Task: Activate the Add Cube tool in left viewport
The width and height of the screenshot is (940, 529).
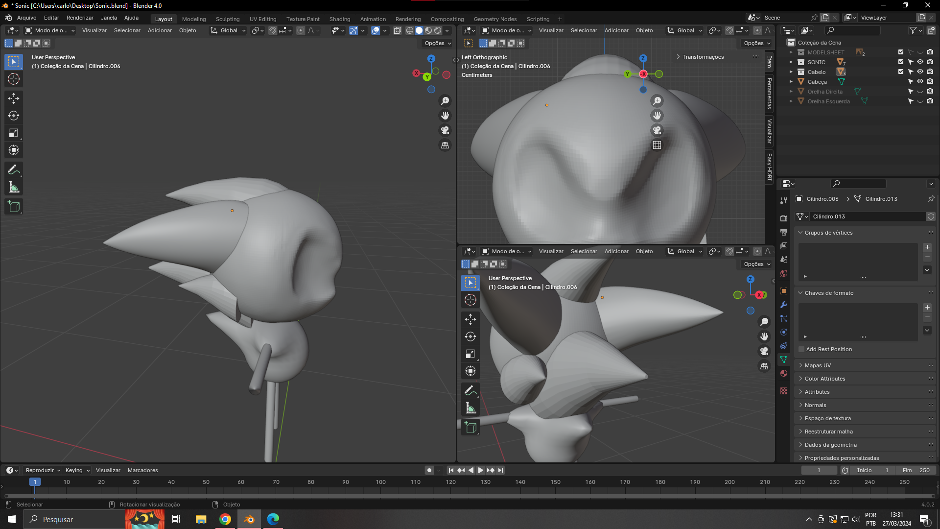Action: [14, 207]
